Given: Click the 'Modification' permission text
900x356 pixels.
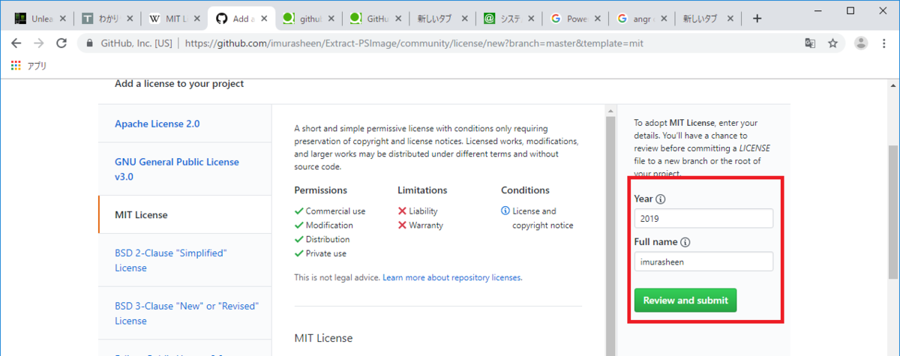Looking at the screenshot, I should (x=329, y=225).
